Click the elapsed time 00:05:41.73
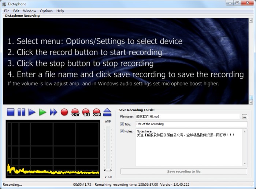Screen dimensions: 256x189 point(82,185)
